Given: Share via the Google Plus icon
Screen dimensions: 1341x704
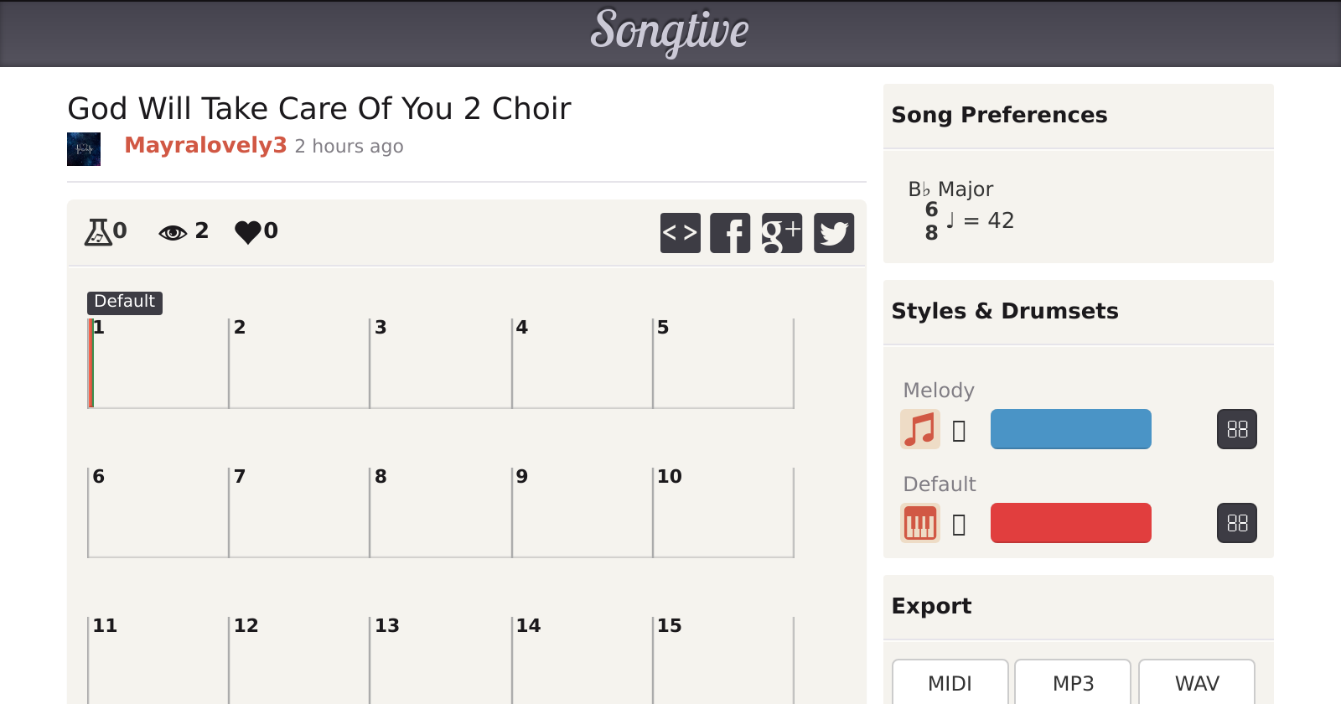Looking at the screenshot, I should click(782, 233).
